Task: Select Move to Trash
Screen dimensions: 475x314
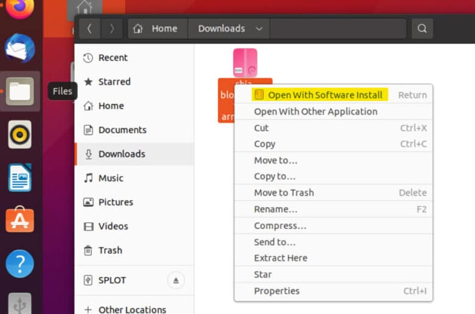Action: [334, 192]
